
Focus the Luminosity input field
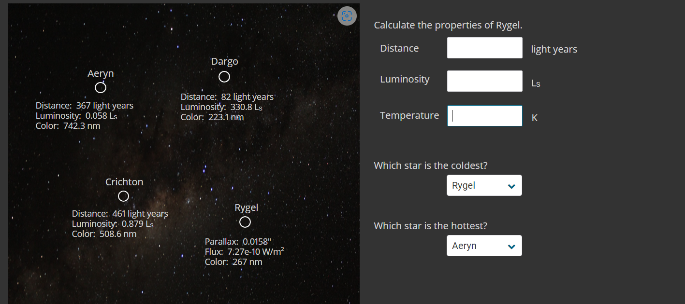pyautogui.click(x=484, y=81)
